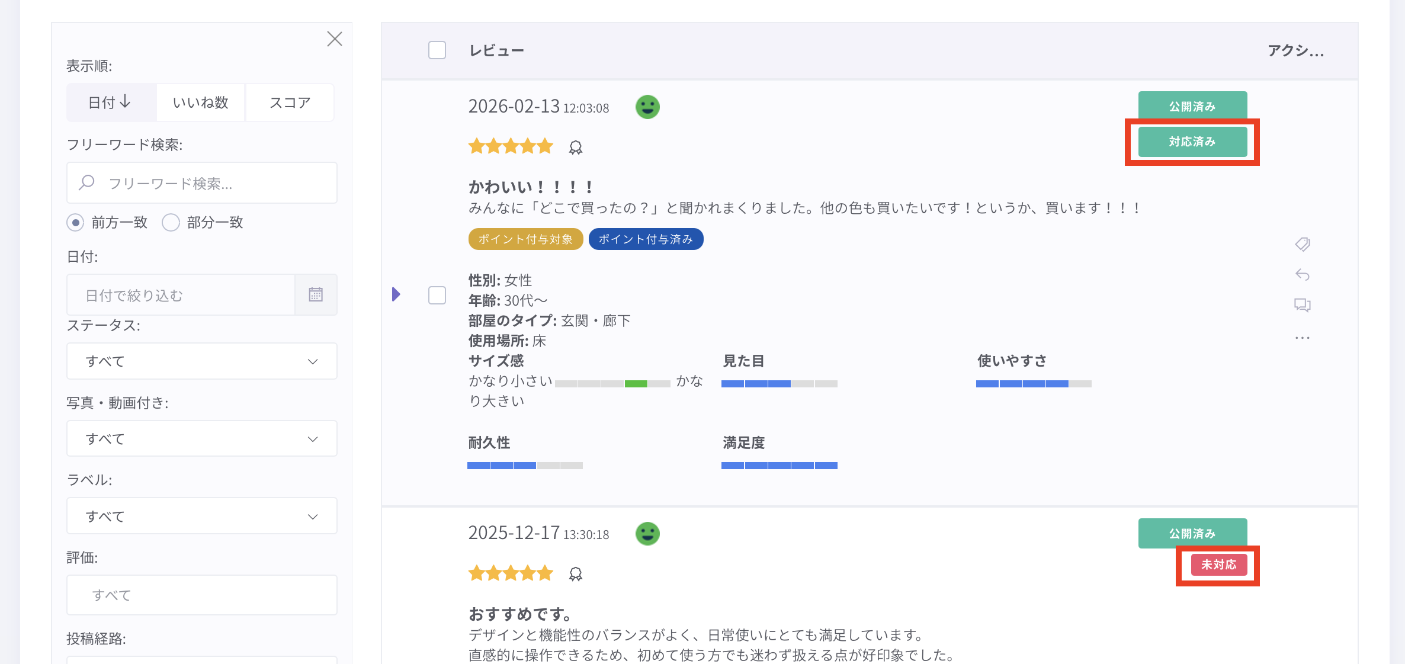The width and height of the screenshot is (1405, 664).
Task: Select the 部分一致 radio option
Action: [x=171, y=223]
